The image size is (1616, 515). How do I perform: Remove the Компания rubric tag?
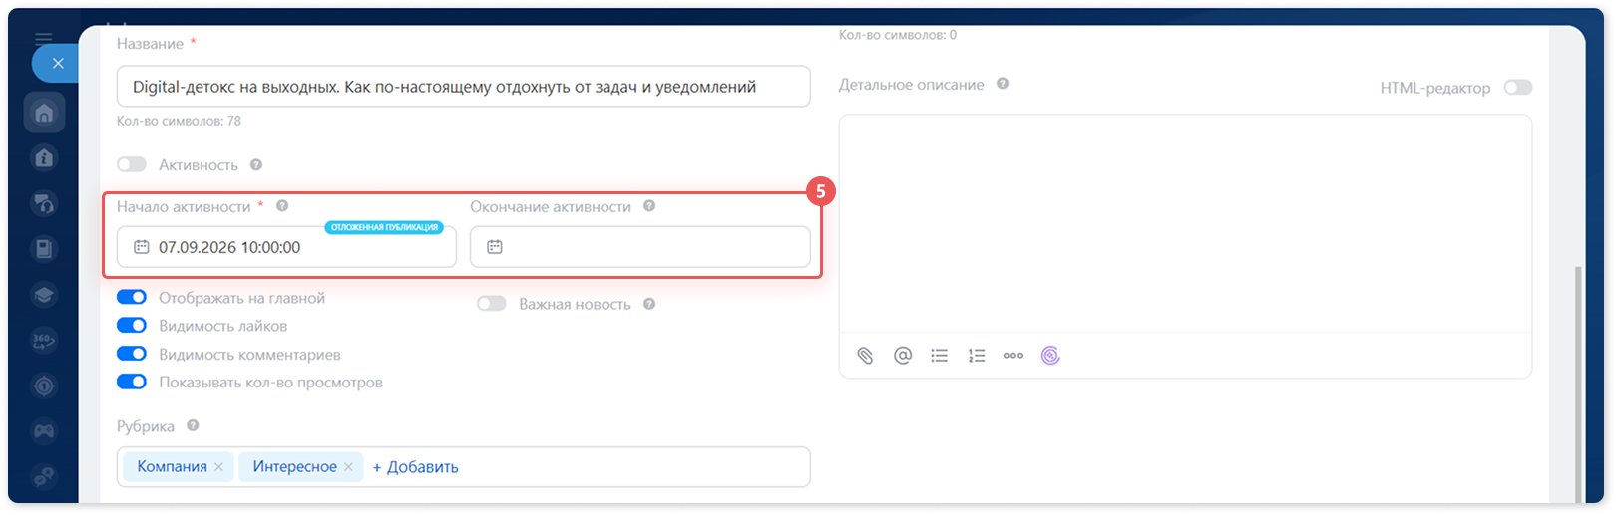[x=218, y=467]
